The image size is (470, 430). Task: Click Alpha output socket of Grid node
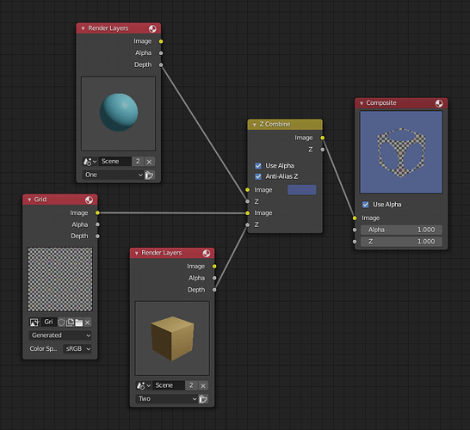click(97, 224)
